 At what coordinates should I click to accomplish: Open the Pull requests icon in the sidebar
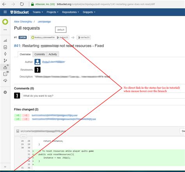(x=5, y=67)
